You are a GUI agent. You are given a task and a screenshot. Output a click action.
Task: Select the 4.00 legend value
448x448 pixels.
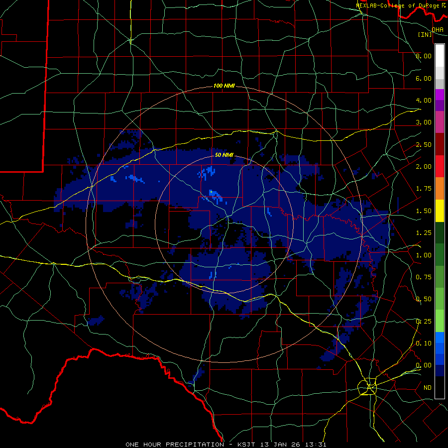coord(424,100)
